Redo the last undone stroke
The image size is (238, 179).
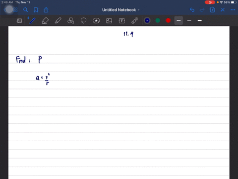202,10
